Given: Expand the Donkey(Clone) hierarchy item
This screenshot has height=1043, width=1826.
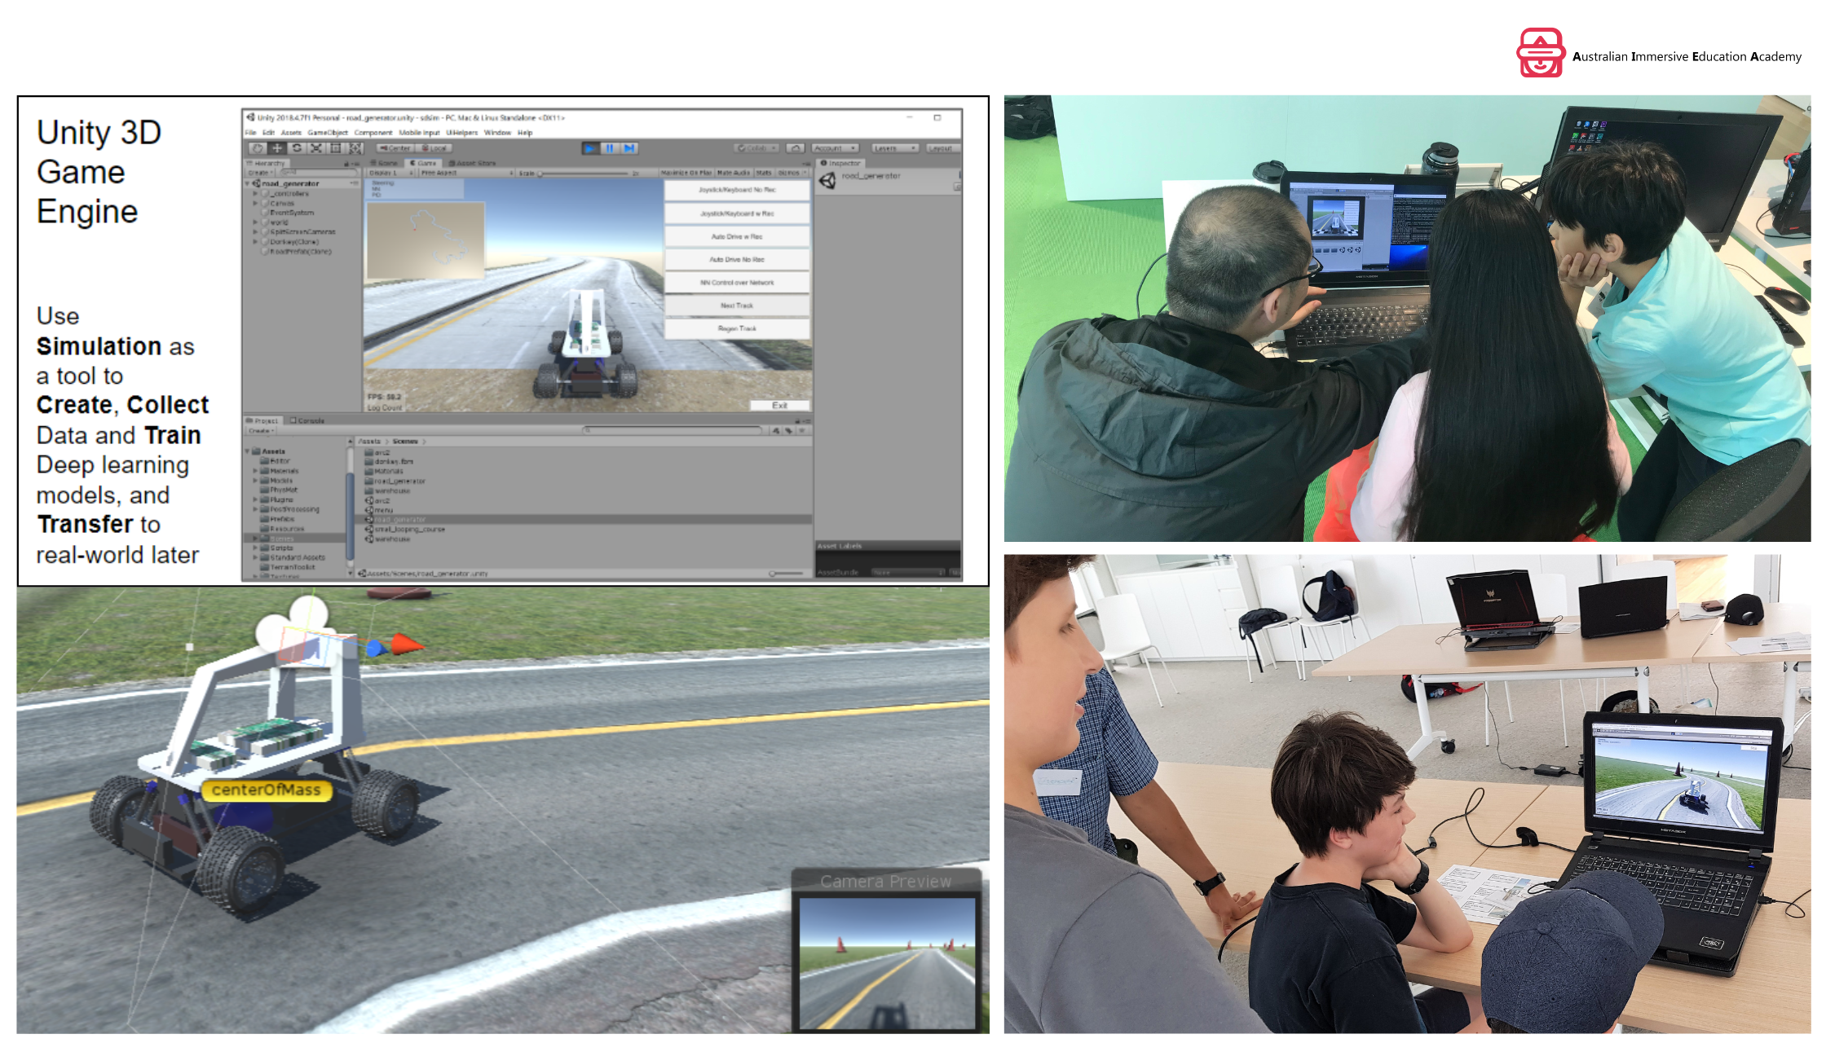Looking at the screenshot, I should point(255,242).
